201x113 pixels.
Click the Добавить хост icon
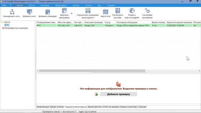pyautogui.click(x=29, y=12)
